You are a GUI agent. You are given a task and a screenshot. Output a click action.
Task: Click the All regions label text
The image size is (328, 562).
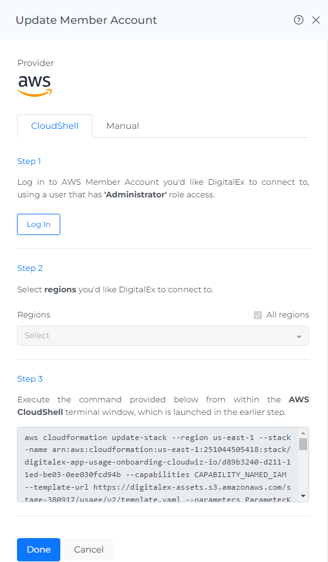(x=288, y=315)
